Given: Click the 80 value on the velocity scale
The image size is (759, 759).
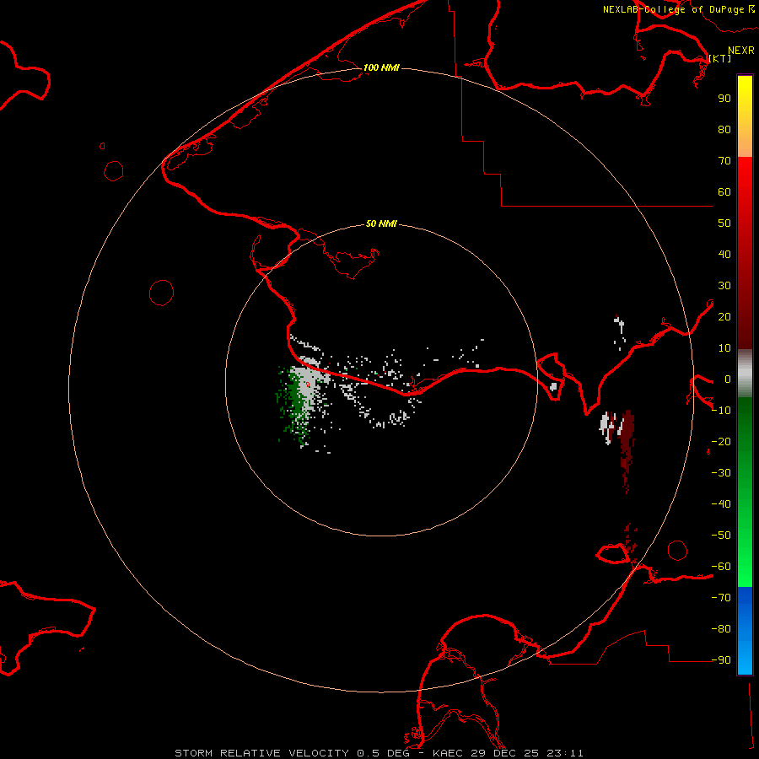Looking at the screenshot, I should (724, 129).
